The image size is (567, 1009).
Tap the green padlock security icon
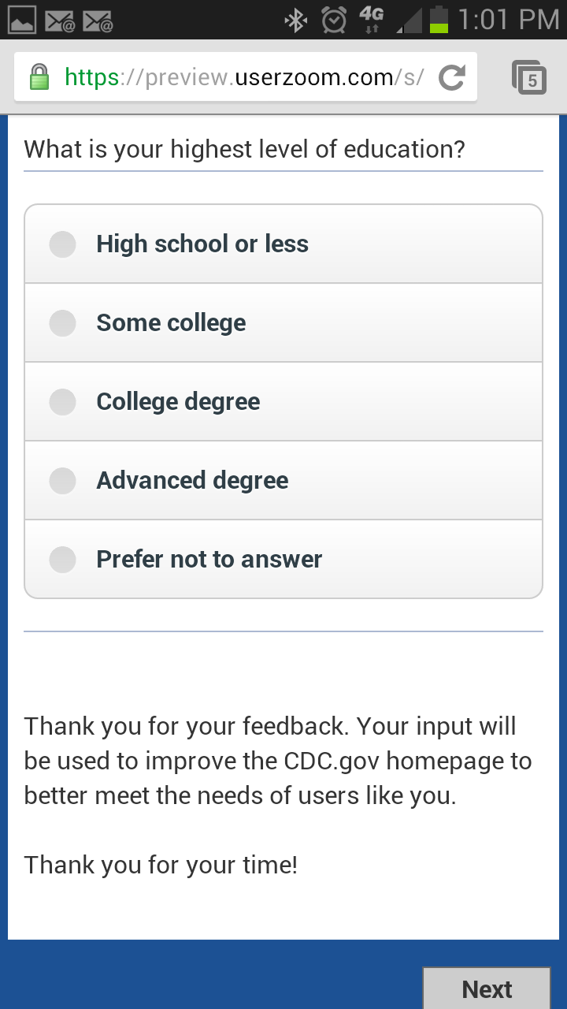click(x=39, y=77)
